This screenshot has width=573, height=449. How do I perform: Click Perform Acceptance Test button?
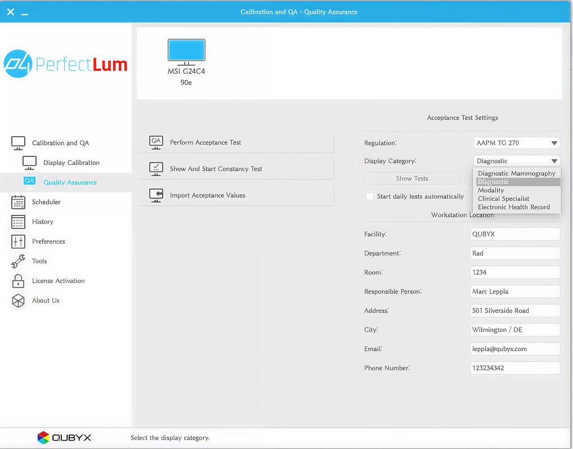[236, 142]
